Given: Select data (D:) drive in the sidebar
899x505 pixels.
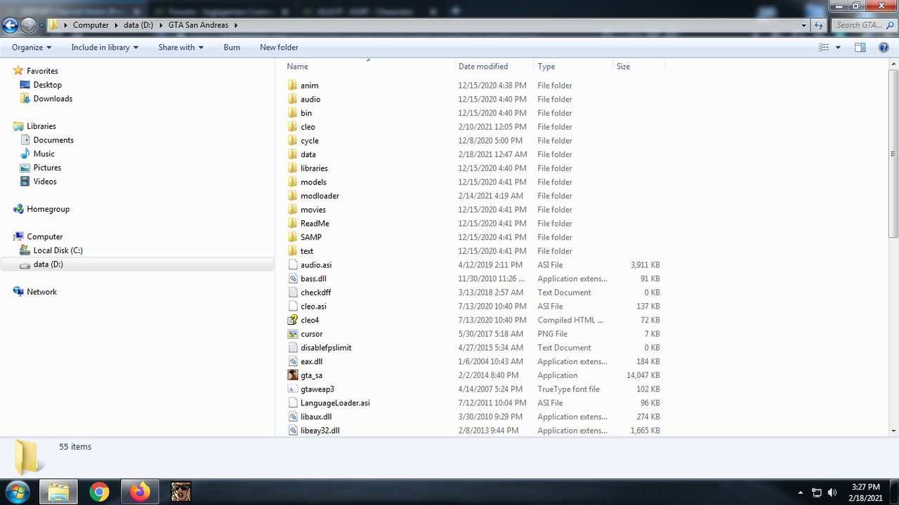Looking at the screenshot, I should pyautogui.click(x=48, y=264).
